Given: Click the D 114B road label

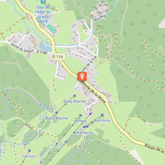Looking at the screenshot, I should click(x=42, y=52).
